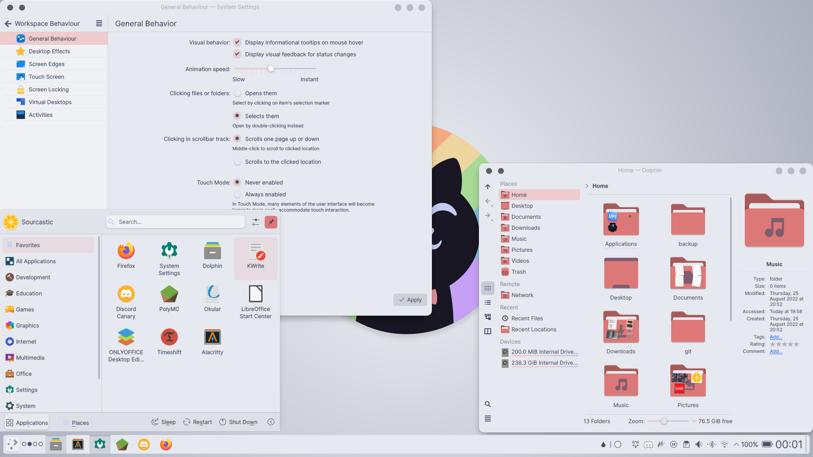Image resolution: width=813 pixels, height=457 pixels.
Task: Pin the application launcher open
Action: click(x=271, y=222)
